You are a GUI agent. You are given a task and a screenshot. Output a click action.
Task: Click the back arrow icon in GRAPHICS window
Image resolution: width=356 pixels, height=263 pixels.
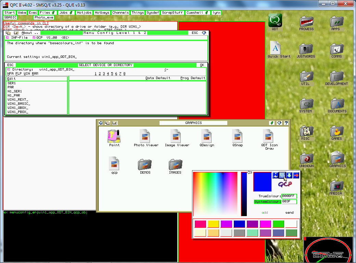click(x=101, y=123)
